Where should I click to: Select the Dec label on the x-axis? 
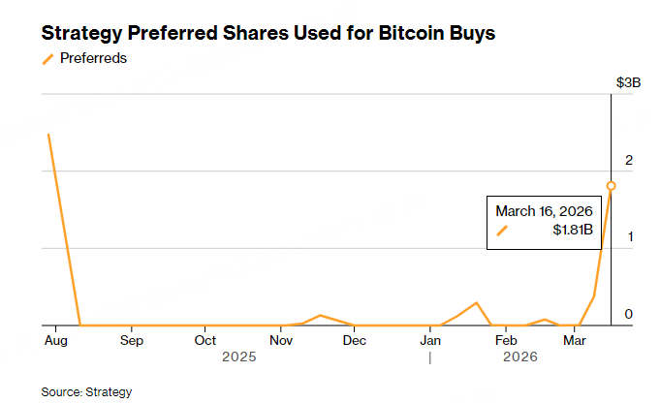354,341
